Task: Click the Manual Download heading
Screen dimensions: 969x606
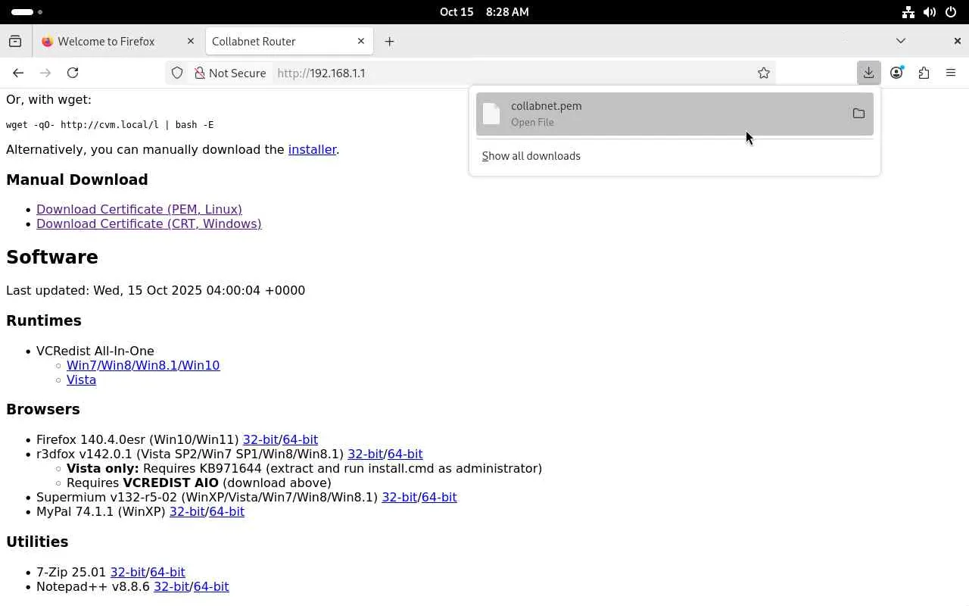Action: pyautogui.click(x=77, y=180)
